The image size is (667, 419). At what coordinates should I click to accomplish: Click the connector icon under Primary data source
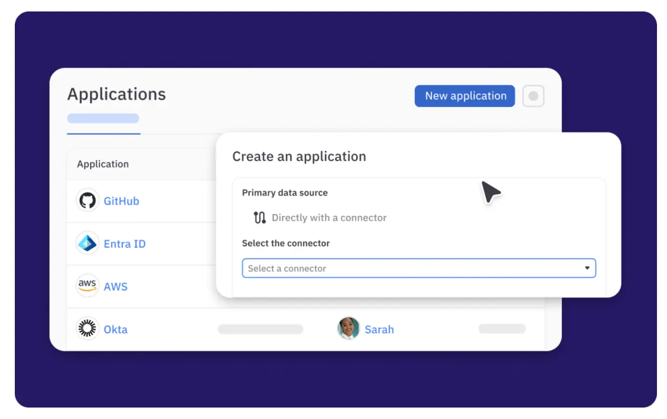coord(259,218)
